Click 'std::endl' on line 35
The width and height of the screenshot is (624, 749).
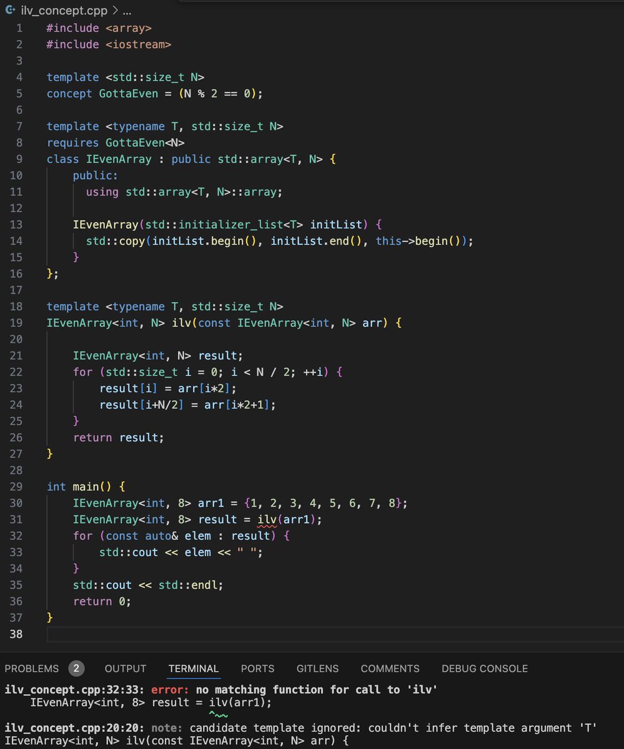(187, 584)
